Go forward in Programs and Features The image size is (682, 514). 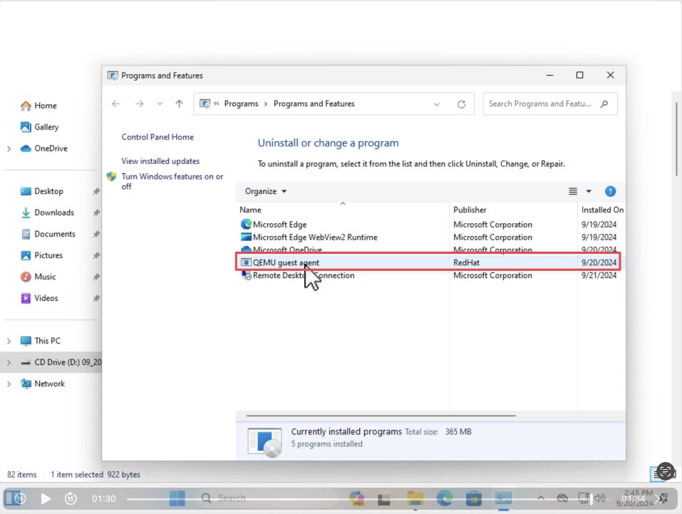click(139, 103)
